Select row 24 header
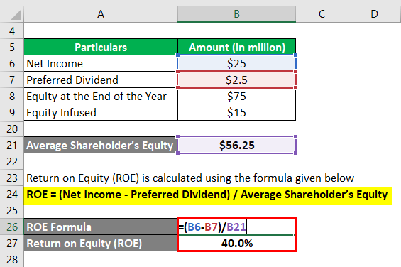Screen dimensions: 401x267 pos(12,195)
